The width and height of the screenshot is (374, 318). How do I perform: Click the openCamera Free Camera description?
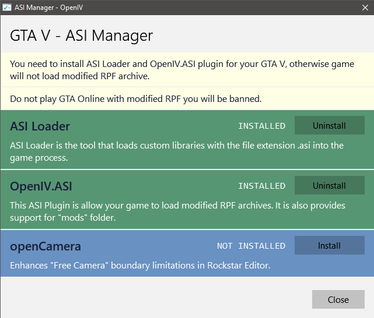[140, 266]
